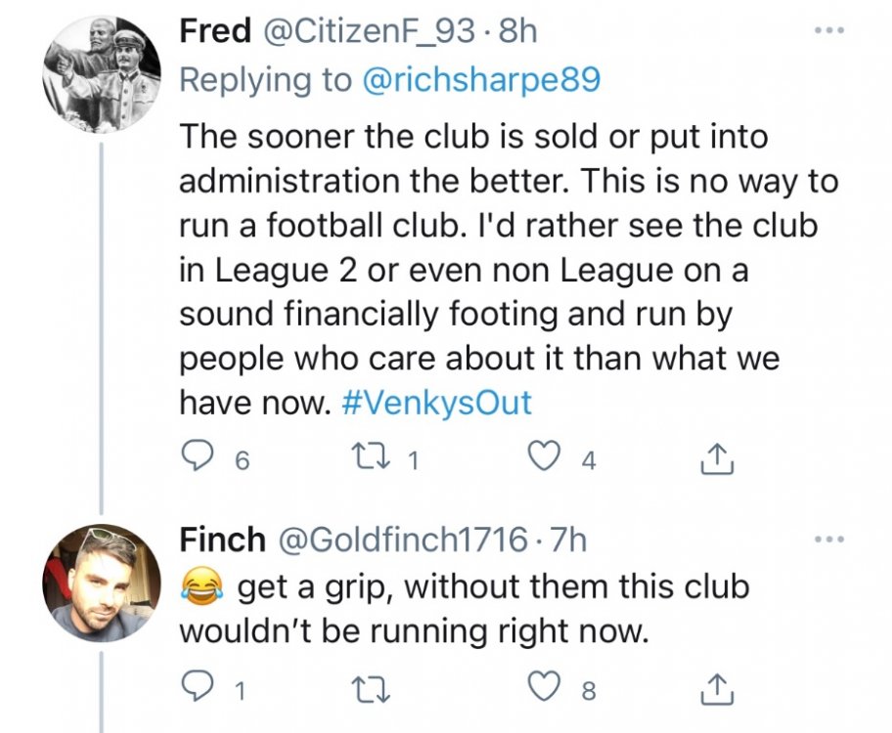
Task: Share Finch's tweet
Action: click(717, 690)
